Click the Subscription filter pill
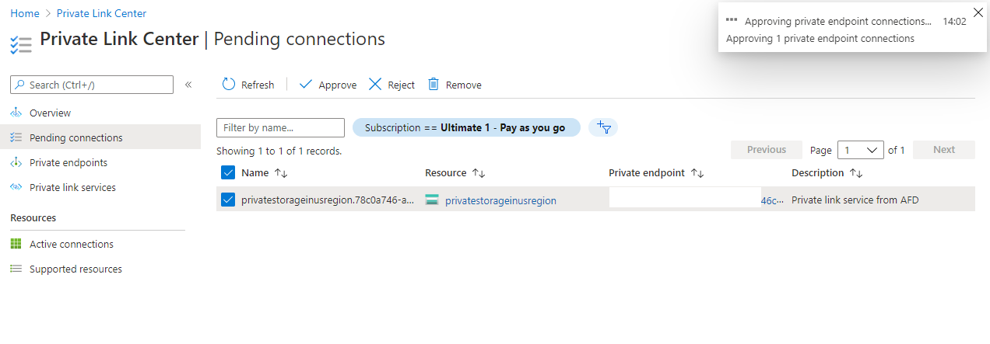Screen dimensions: 990x344 coord(466,127)
